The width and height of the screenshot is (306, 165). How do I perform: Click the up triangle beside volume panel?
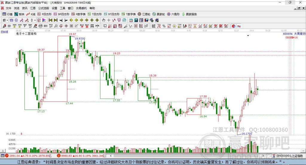pos(3,151)
